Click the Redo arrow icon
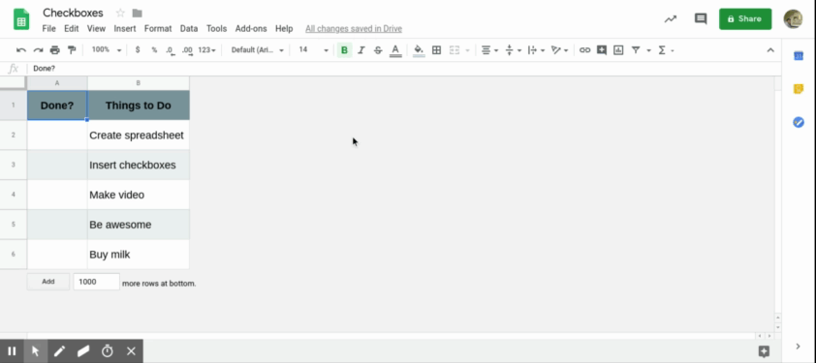The image size is (816, 363). [38, 50]
